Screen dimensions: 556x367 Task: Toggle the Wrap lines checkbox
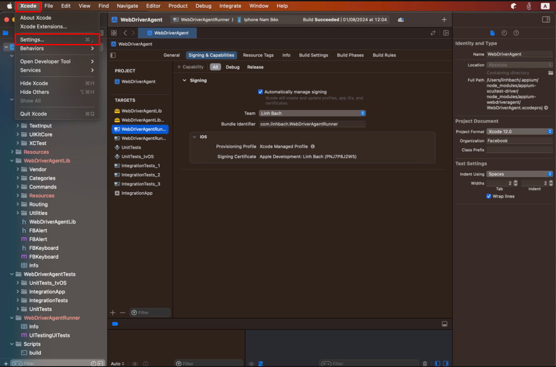click(x=489, y=196)
